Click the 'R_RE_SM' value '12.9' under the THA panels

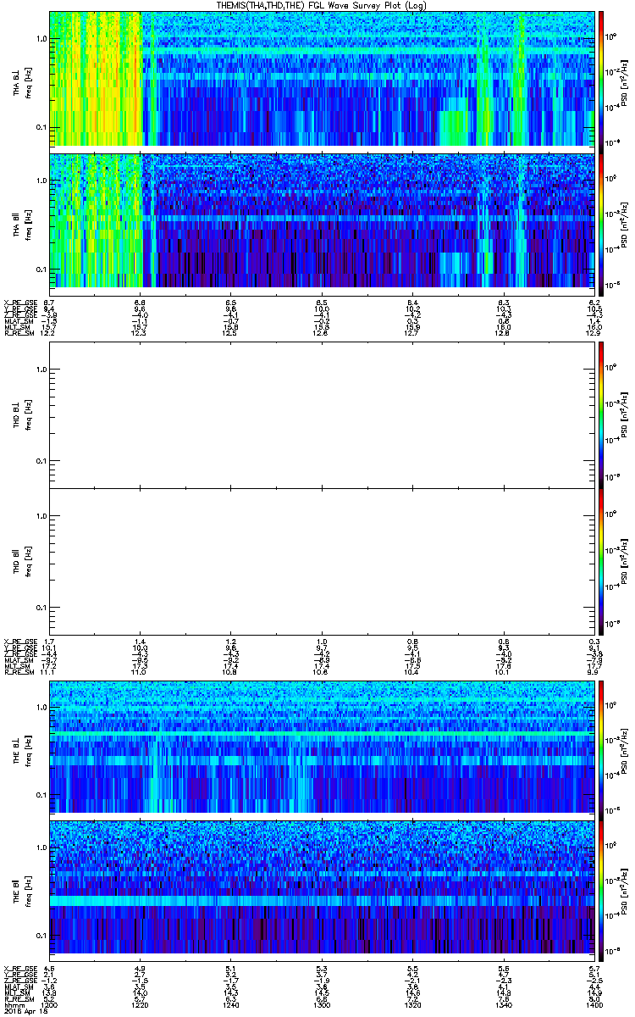(594, 335)
